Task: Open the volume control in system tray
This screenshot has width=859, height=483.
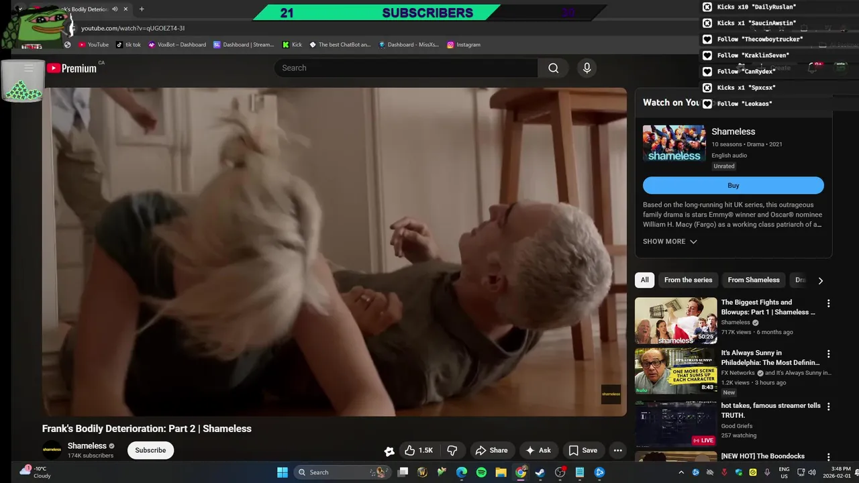Action: 811,472
